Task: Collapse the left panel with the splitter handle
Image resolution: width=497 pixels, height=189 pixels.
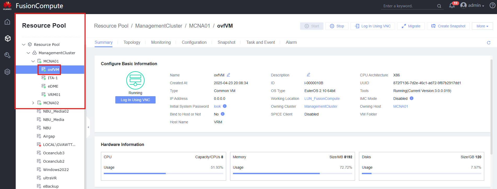Action: [88, 127]
